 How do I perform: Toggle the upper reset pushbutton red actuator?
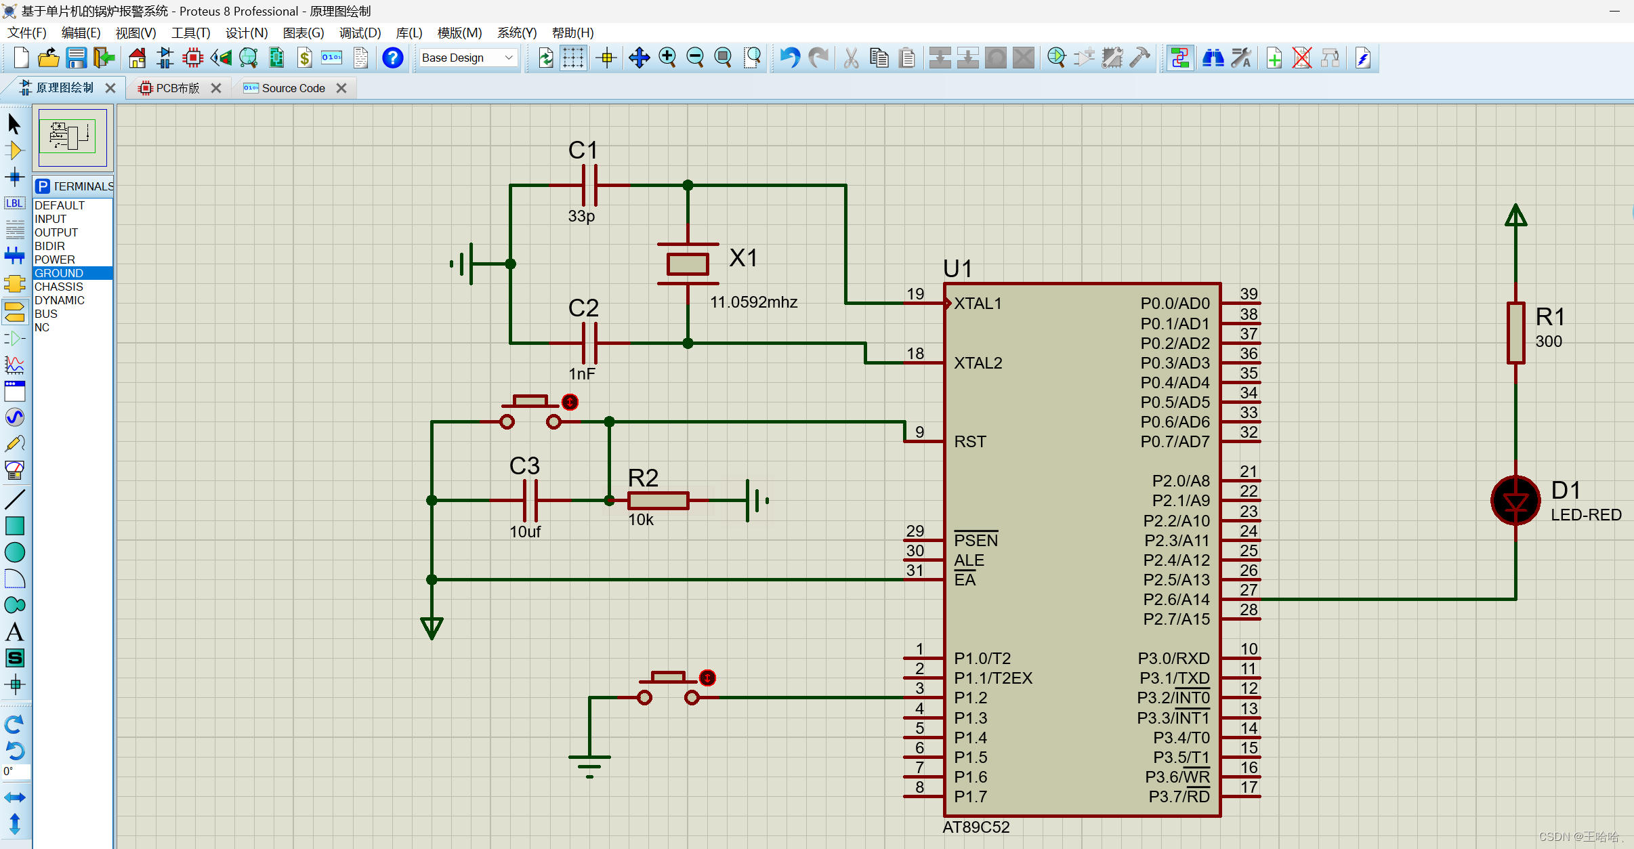(570, 402)
